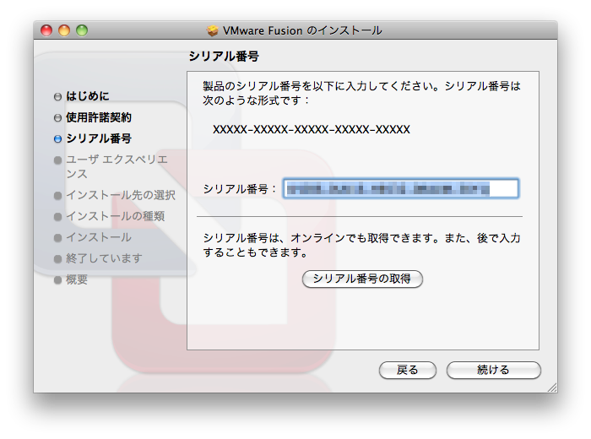Click the bullet icon next to 使用許諾契約
Image resolution: width=591 pixels, height=439 pixels.
57,118
